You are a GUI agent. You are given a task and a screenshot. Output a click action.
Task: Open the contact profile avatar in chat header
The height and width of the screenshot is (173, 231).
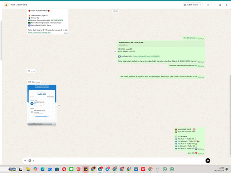6,5
